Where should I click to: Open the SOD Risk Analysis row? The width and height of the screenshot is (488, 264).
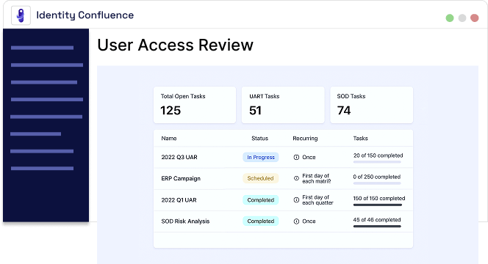[x=283, y=221]
